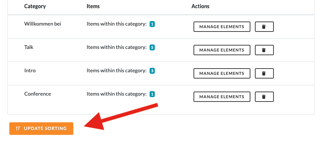Manage elements of the Intro category
Image resolution: width=320 pixels, height=146 pixels.
point(222,73)
